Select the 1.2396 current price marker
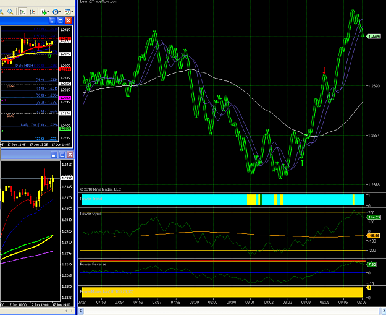This screenshot has width=386, height=315. click(374, 37)
